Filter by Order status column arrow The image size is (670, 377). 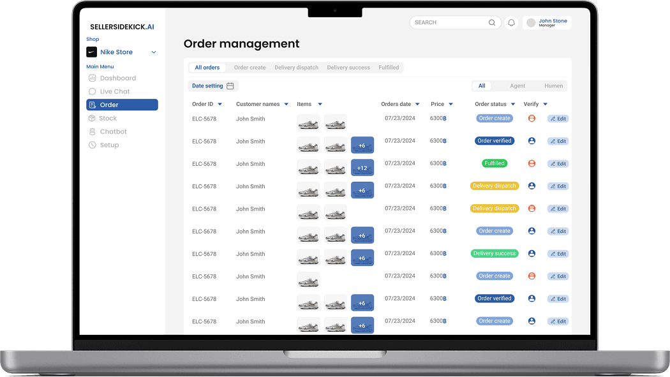(x=513, y=104)
